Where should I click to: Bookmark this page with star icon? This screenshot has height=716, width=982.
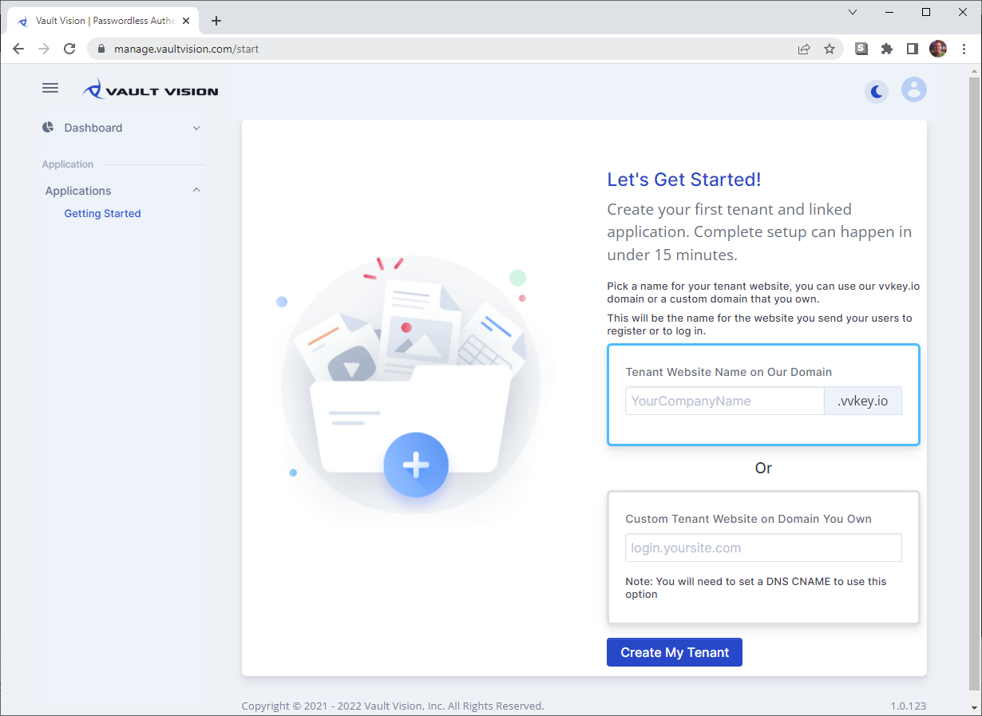coord(830,49)
